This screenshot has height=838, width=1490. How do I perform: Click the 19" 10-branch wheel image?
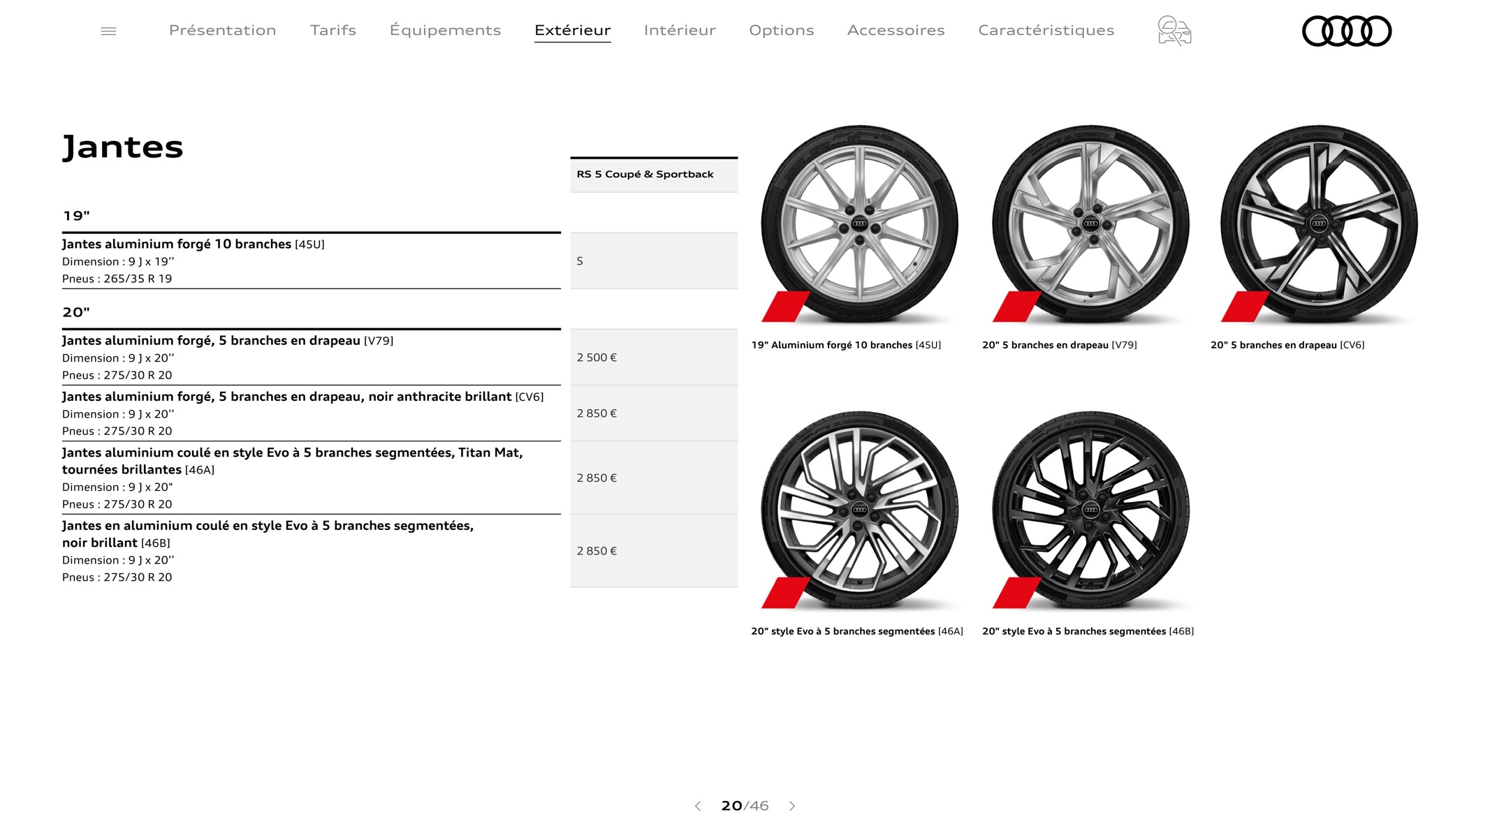pos(859,224)
